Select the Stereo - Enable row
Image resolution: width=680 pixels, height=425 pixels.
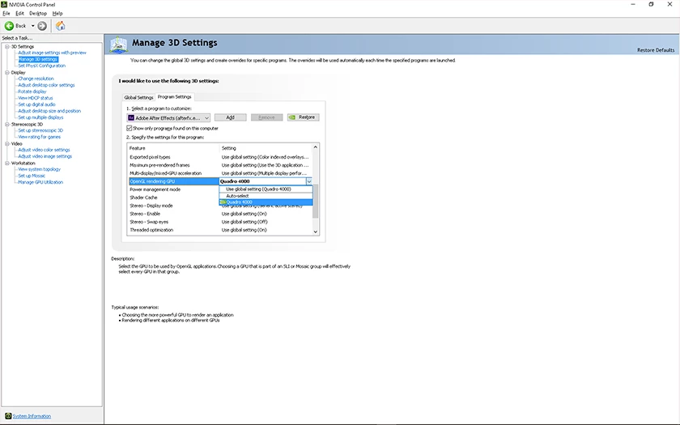click(x=220, y=214)
